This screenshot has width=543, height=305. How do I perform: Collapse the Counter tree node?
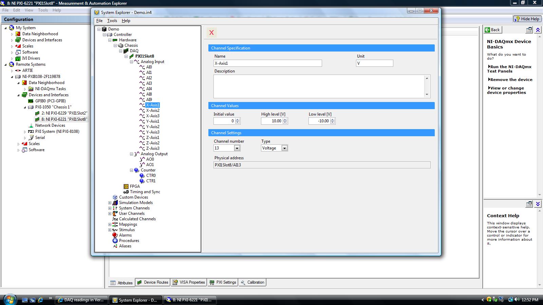tap(131, 170)
